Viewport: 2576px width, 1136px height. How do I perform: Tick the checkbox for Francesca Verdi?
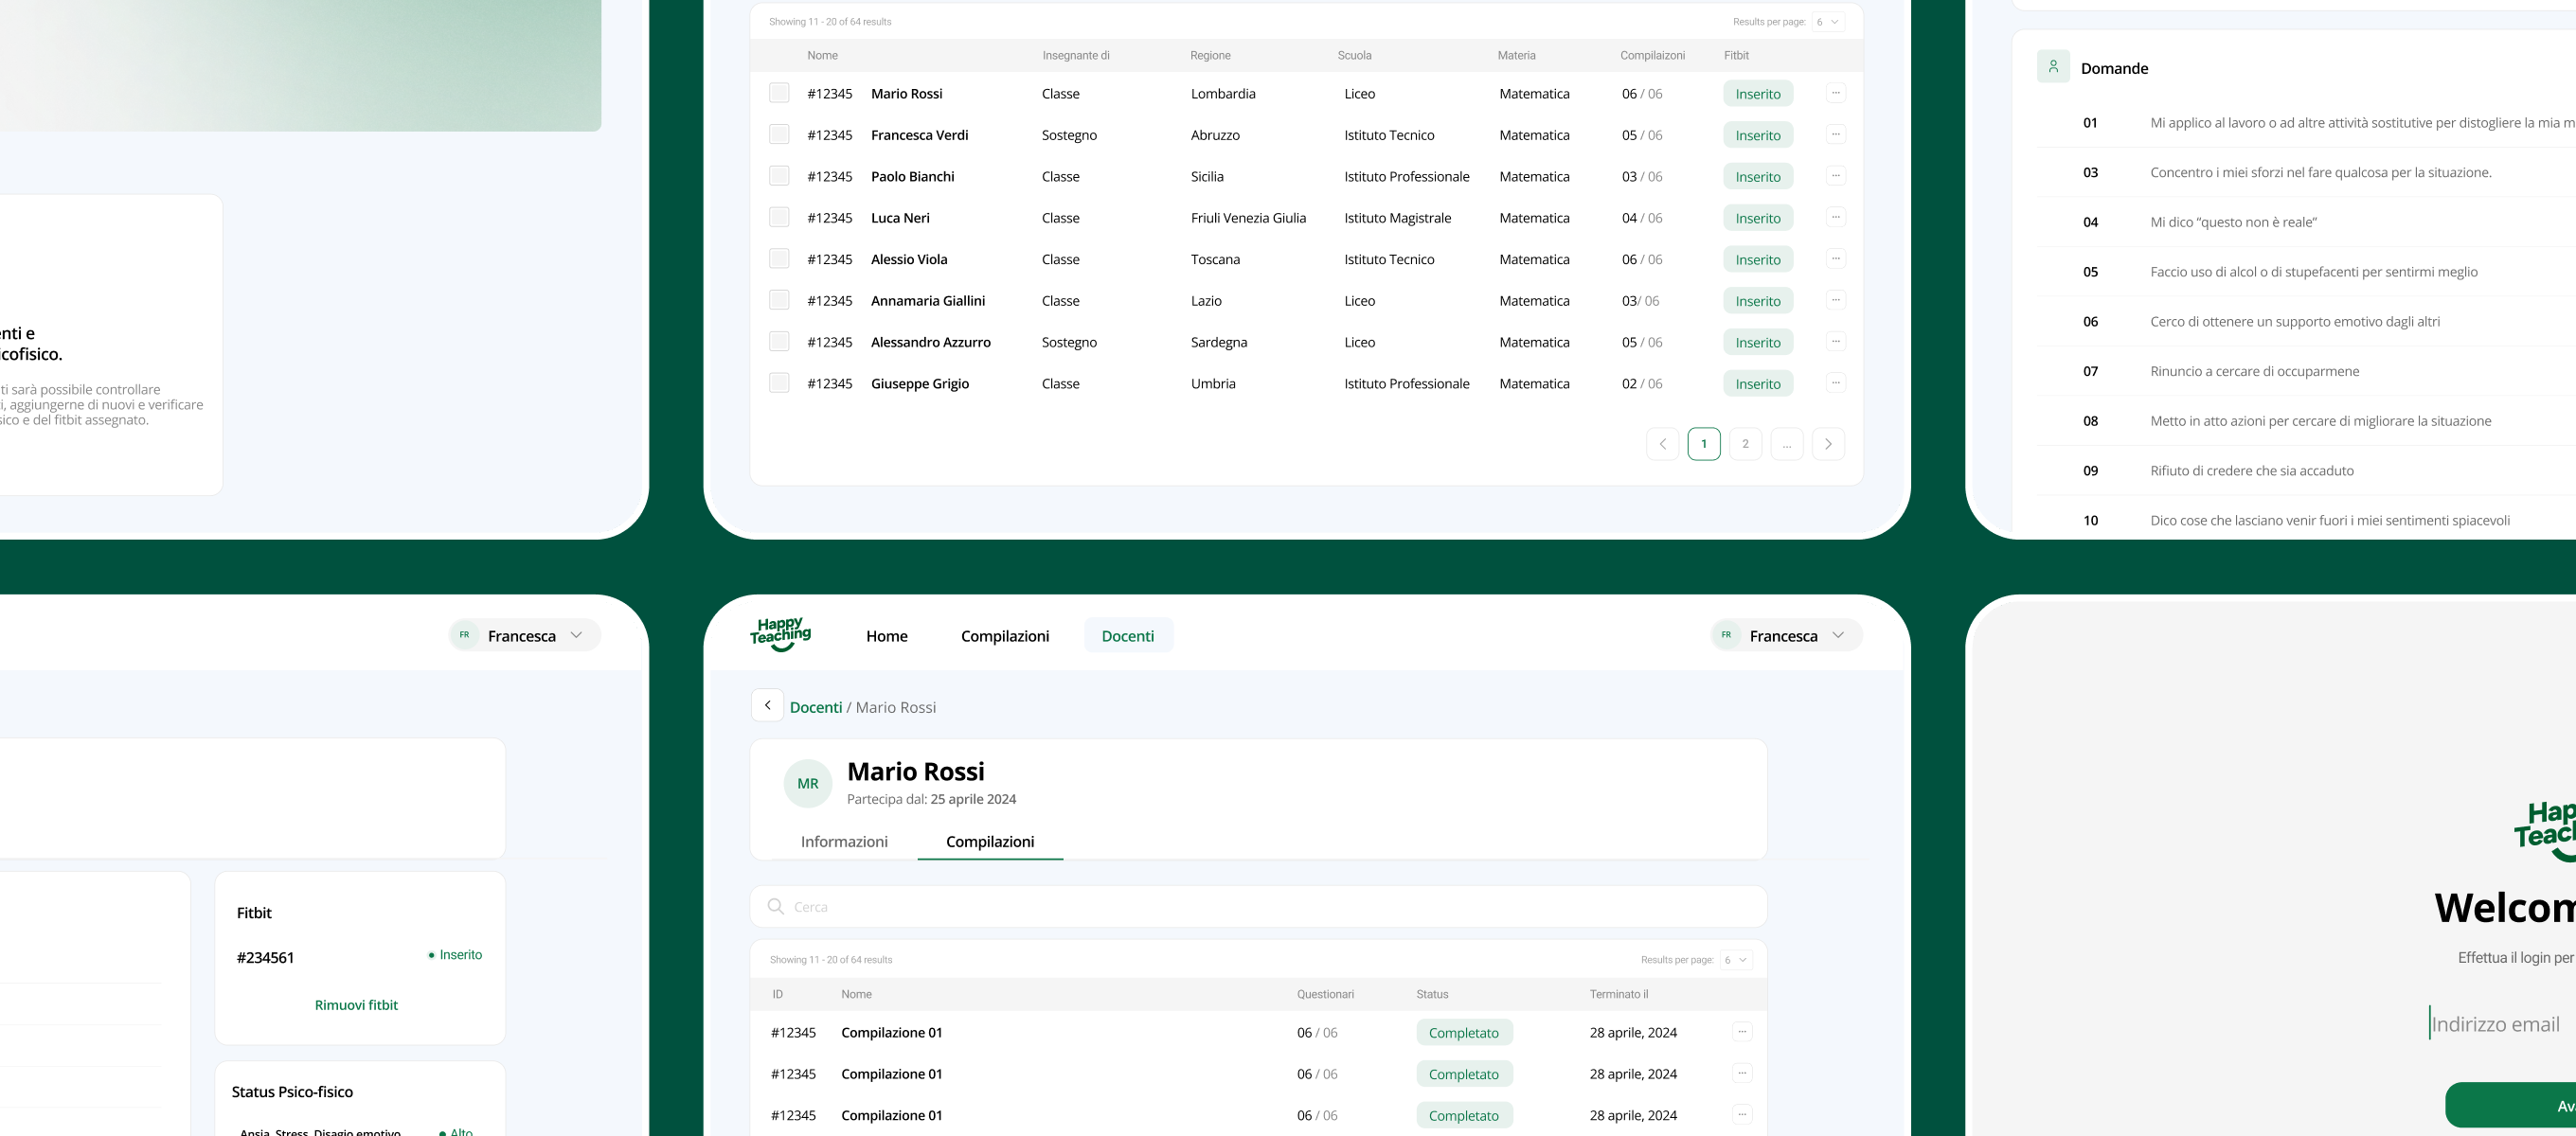click(779, 134)
